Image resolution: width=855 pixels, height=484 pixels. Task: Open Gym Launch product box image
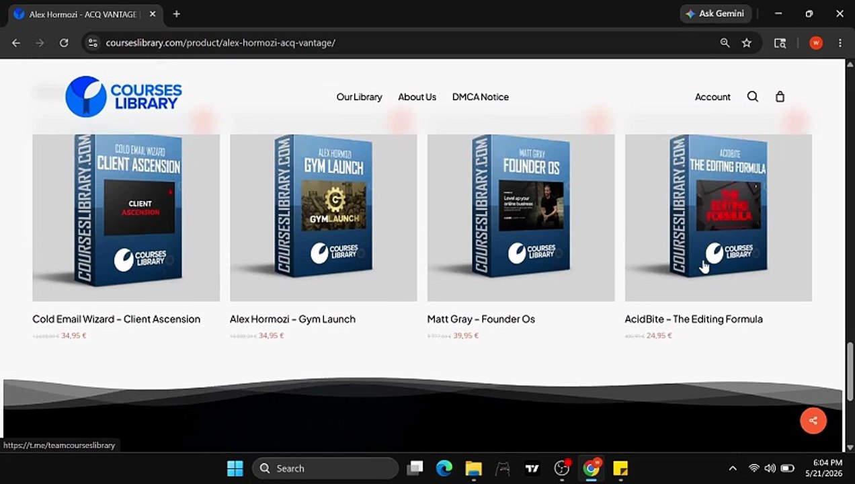point(323,217)
